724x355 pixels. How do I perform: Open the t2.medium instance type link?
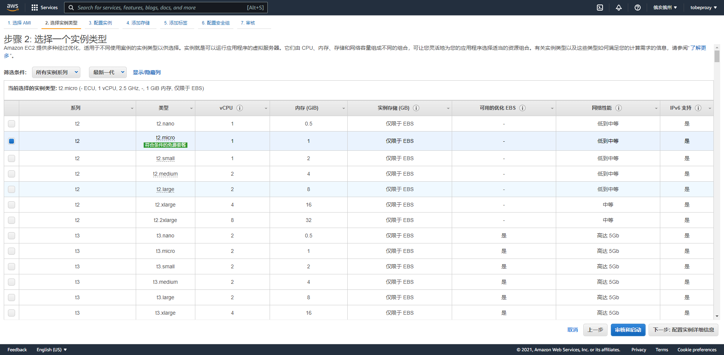point(166,174)
